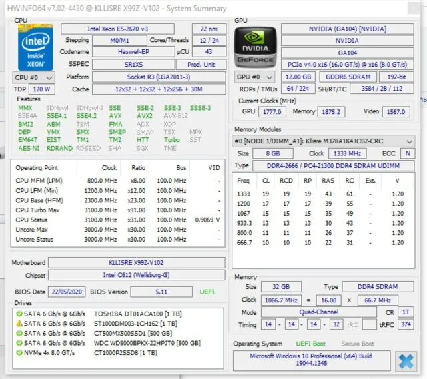427x379 pixels.
Task: Click the BIOS Date 22/05/2020 field
Action: click(x=67, y=292)
